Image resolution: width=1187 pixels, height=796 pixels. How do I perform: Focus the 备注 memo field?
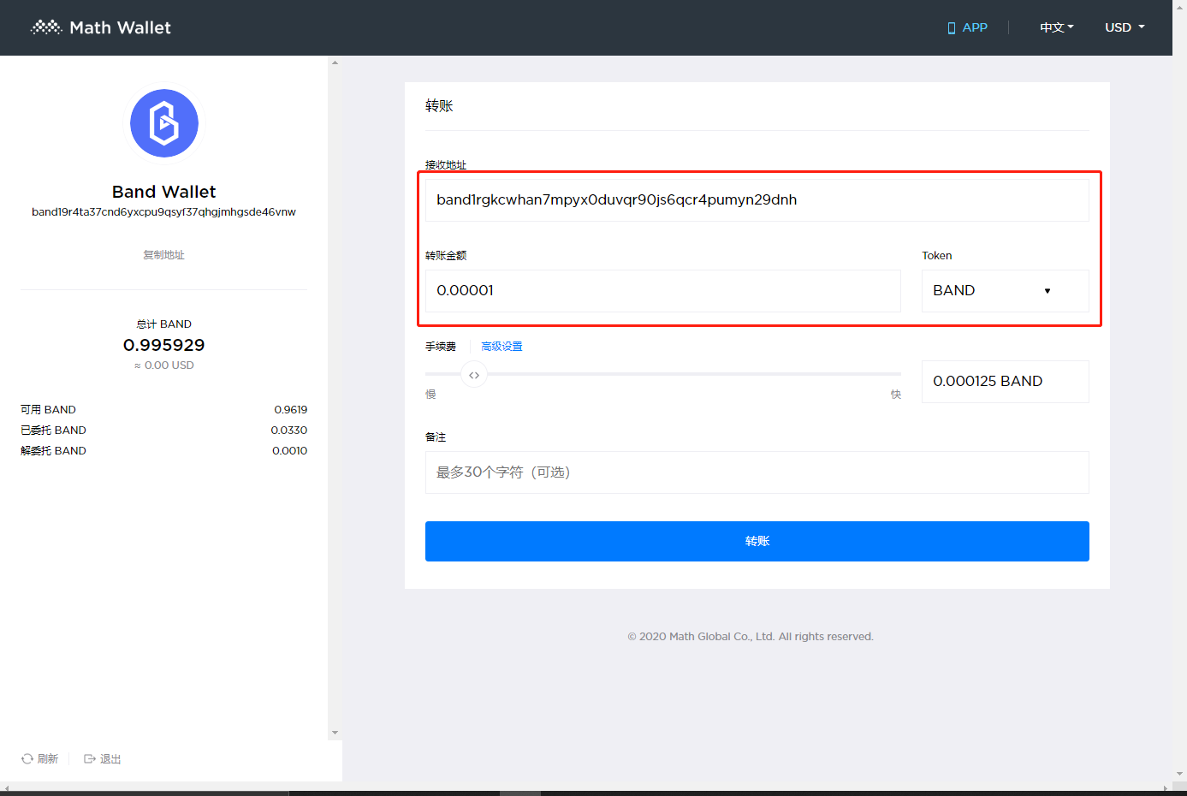757,472
